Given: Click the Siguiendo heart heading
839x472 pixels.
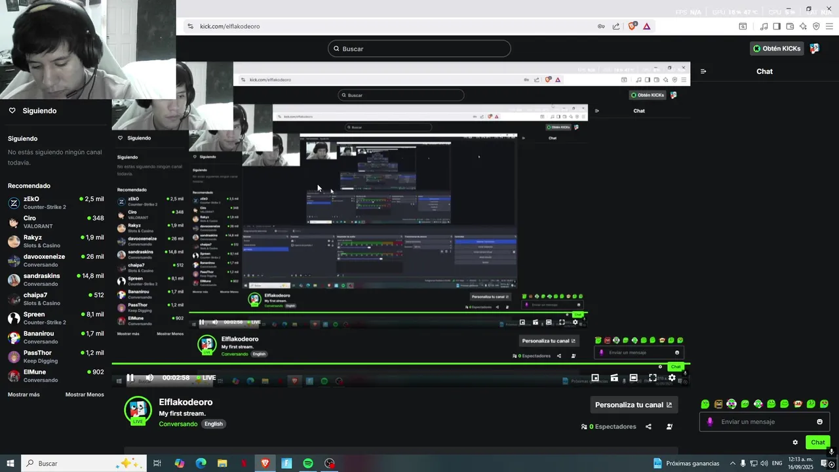Looking at the screenshot, I should pos(33,111).
